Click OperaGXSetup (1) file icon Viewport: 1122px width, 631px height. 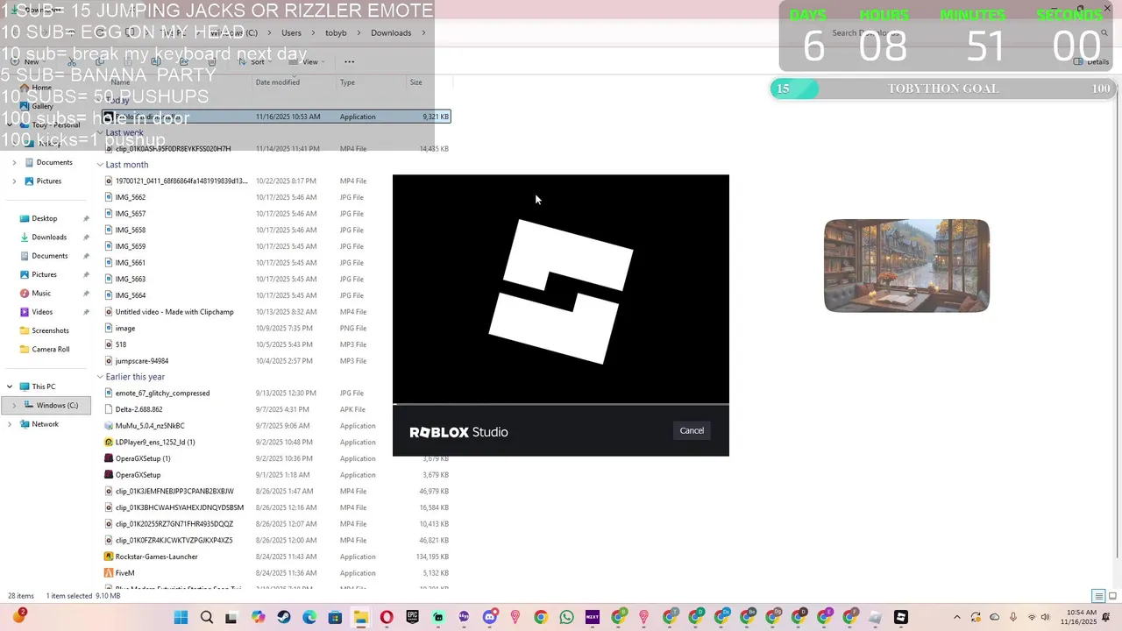pyautogui.click(x=109, y=458)
